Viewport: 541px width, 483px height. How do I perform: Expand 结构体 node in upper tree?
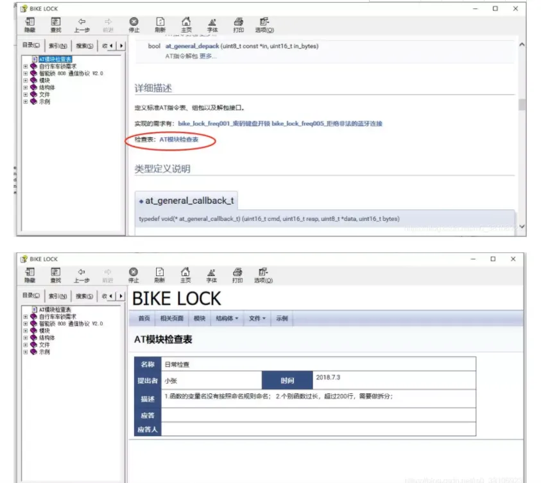26,88
